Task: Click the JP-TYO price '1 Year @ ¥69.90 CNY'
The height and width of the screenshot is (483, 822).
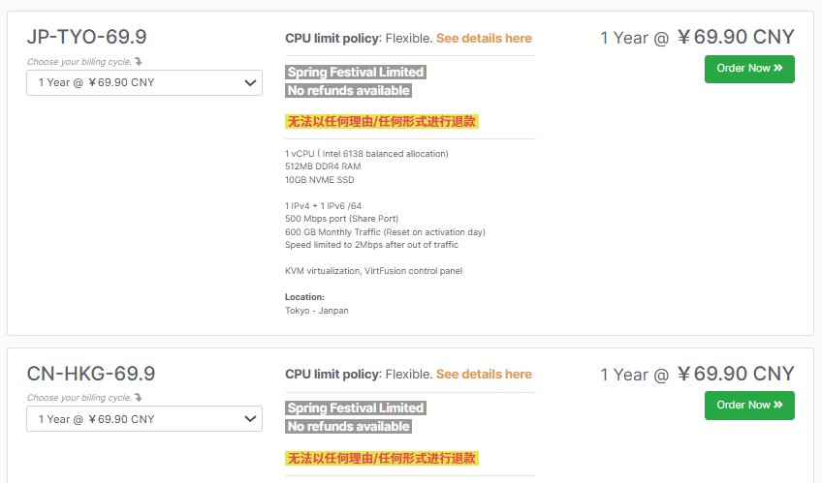Action: tap(697, 38)
